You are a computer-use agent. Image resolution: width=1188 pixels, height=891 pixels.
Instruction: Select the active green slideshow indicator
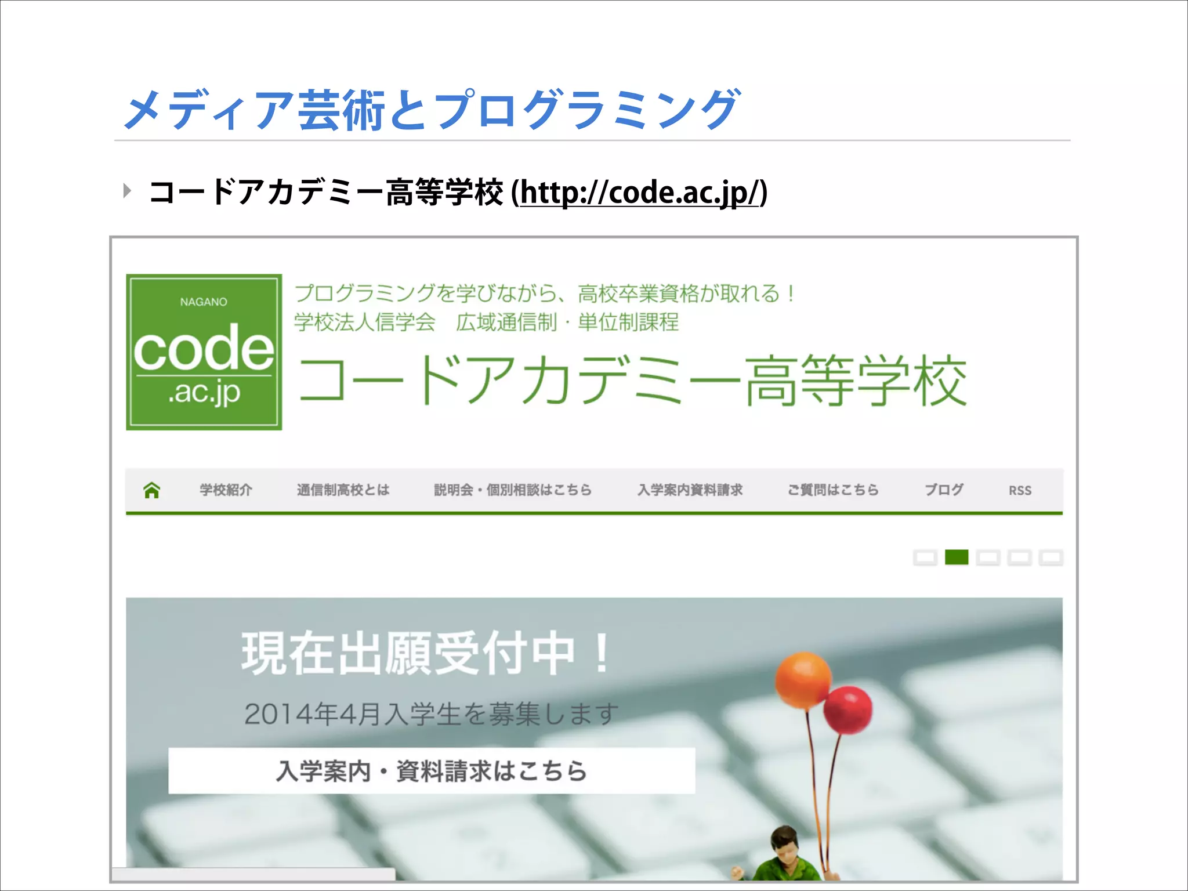957,557
